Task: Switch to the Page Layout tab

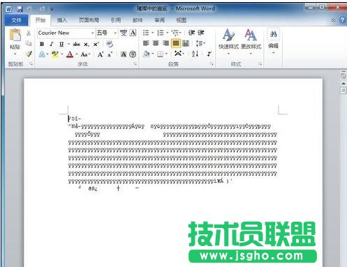Action: [89, 20]
